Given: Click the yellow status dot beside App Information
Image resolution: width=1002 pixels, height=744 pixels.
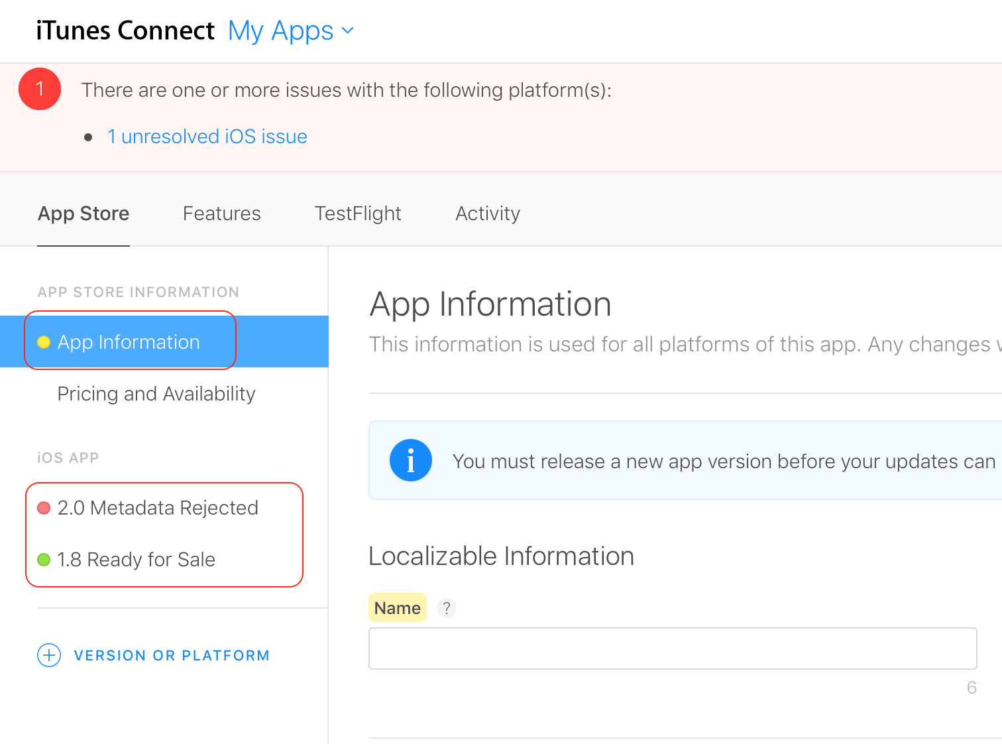Looking at the screenshot, I should [x=44, y=342].
